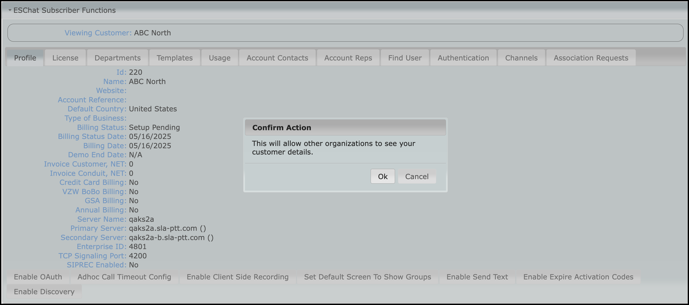
Task: Click the dialog message about customer details
Action: click(333, 148)
